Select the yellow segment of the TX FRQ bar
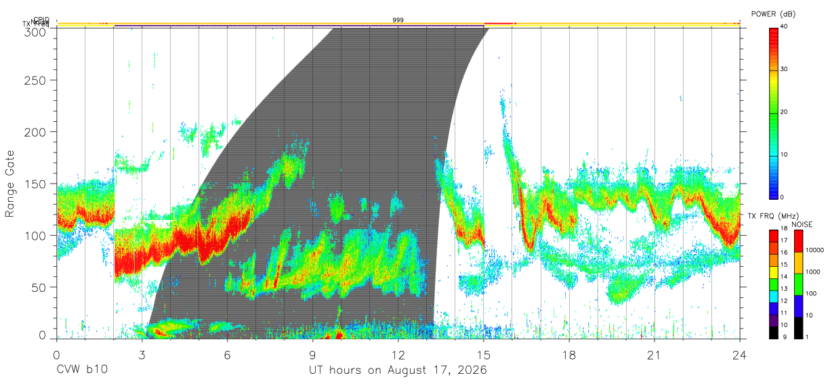Screen dimensions: 832x384 pos(774,272)
